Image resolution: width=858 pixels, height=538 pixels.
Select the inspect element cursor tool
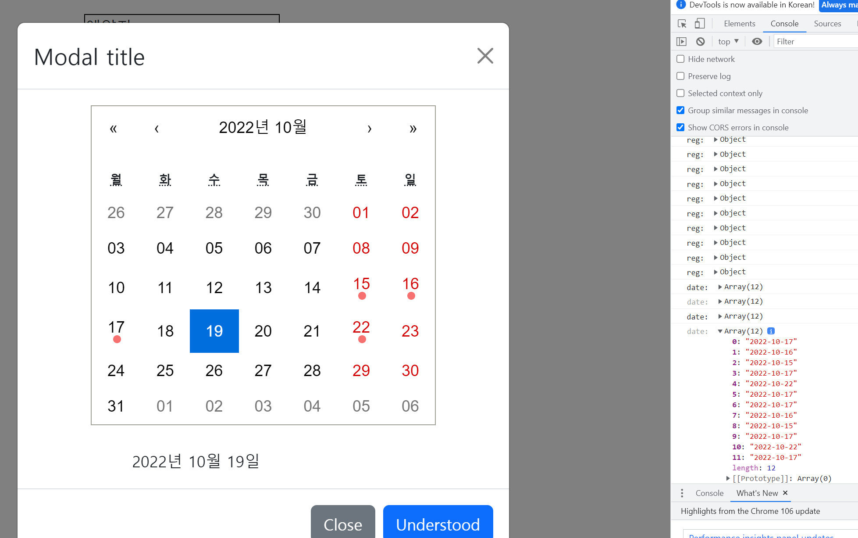682,23
